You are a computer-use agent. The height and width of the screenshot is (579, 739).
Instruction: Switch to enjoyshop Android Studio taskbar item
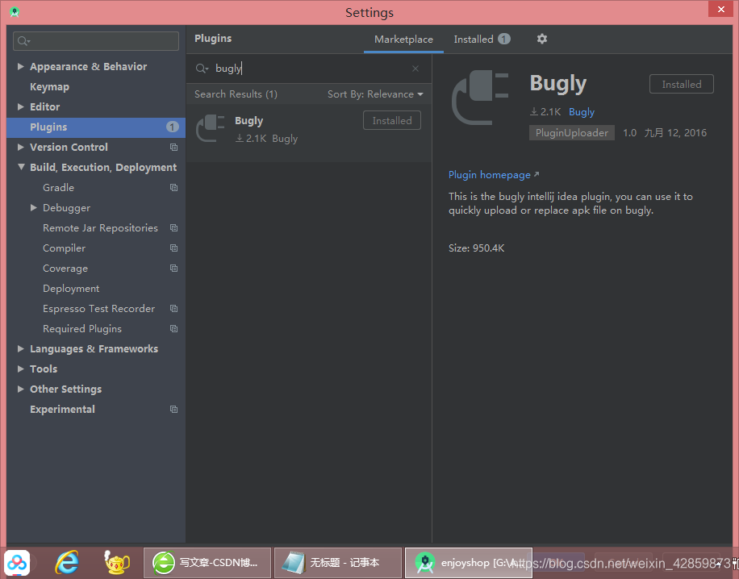pyautogui.click(x=469, y=563)
